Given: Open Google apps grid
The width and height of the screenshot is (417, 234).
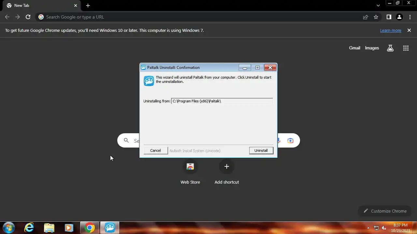Looking at the screenshot, I should tap(406, 48).
